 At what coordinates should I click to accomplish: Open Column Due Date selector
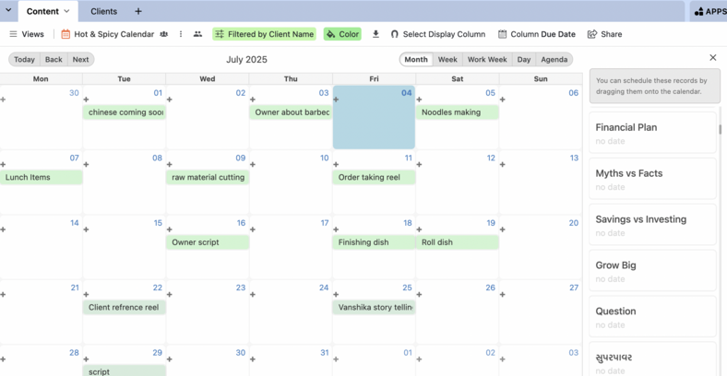536,34
